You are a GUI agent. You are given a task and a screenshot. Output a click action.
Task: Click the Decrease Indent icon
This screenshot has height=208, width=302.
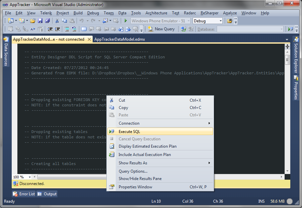[50, 29]
